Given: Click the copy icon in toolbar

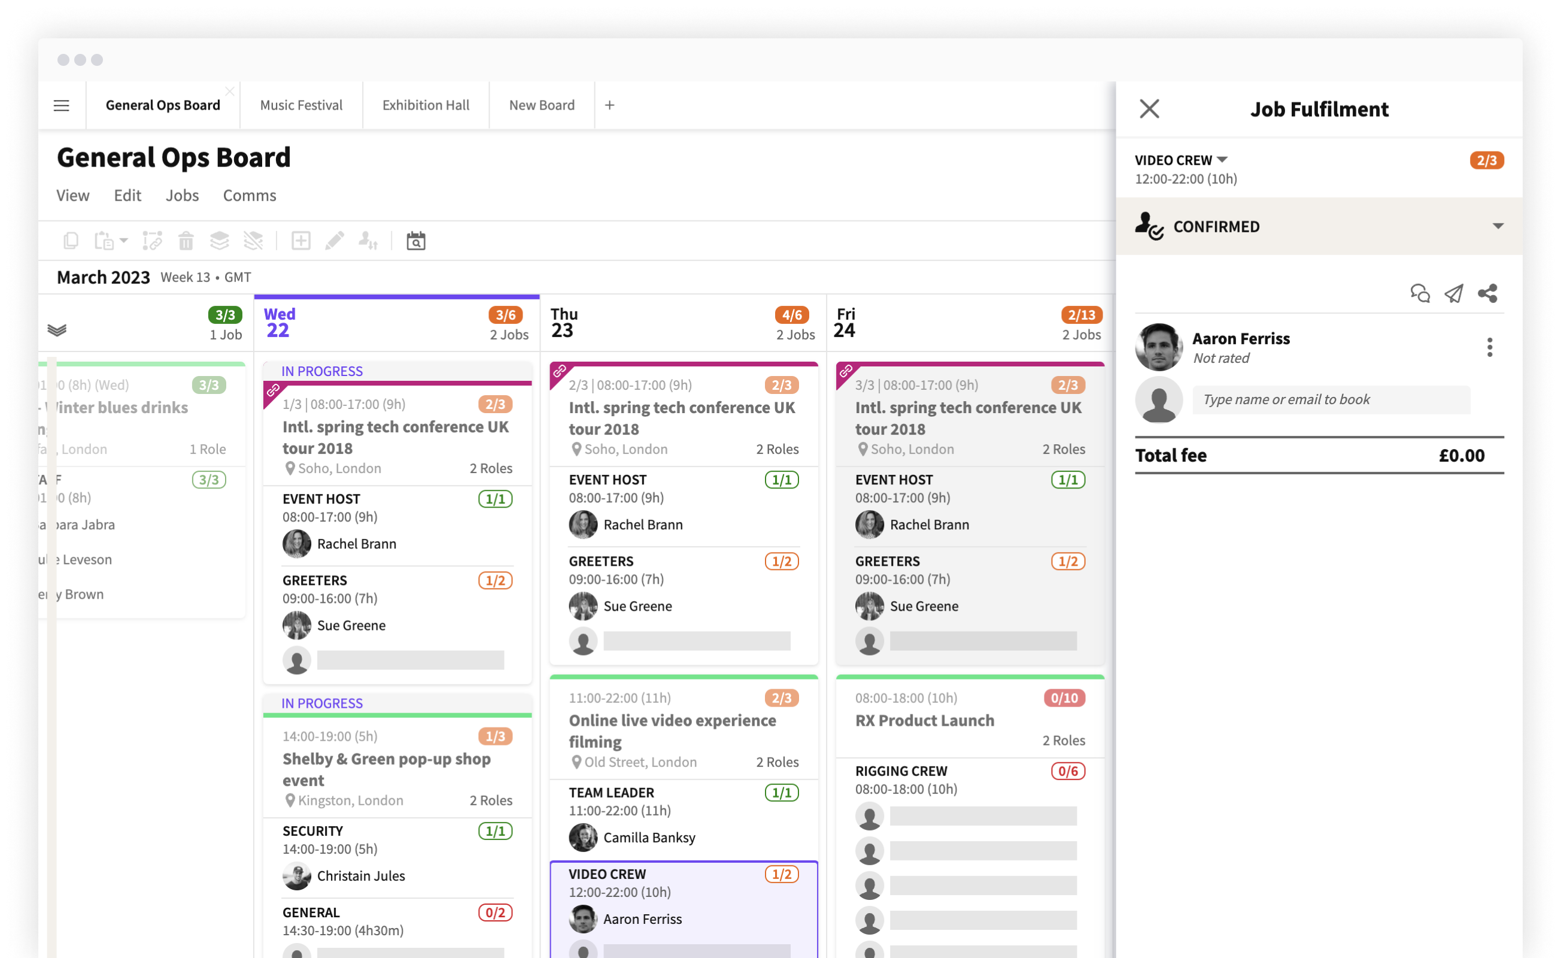Looking at the screenshot, I should coord(71,241).
